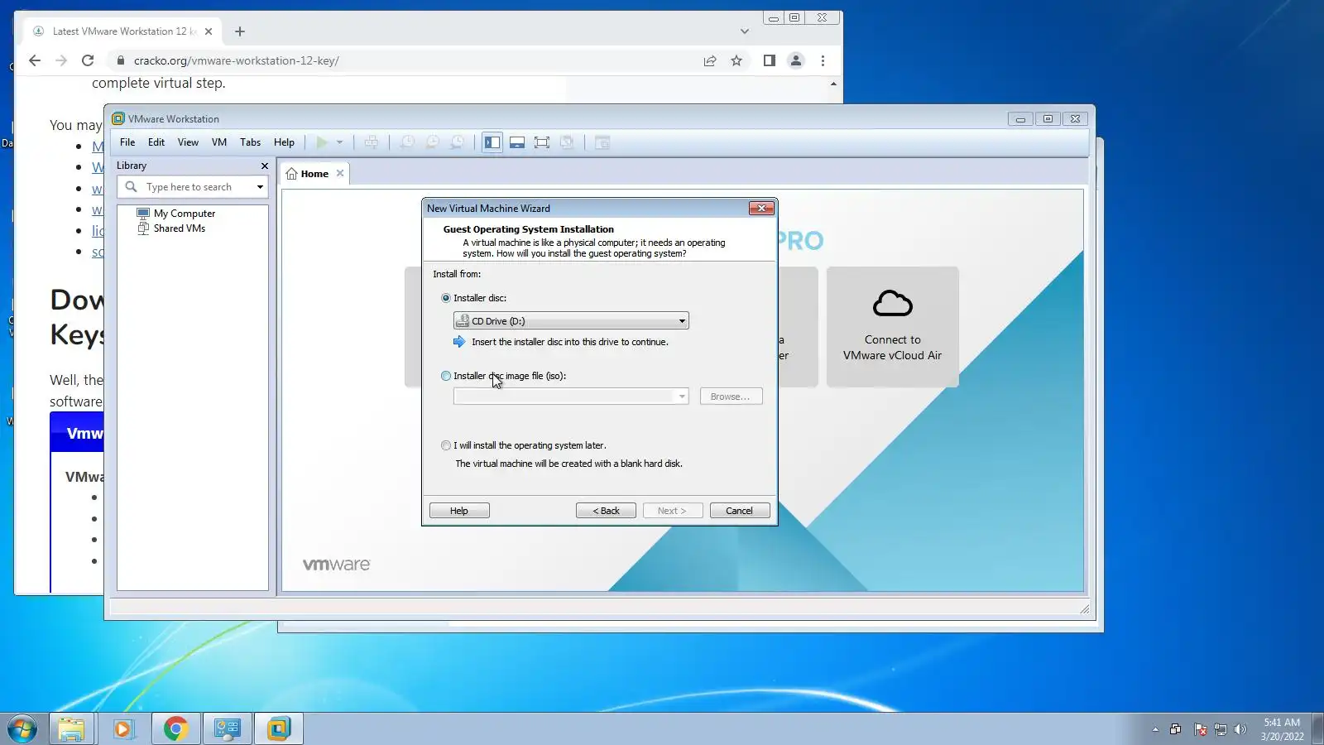Open a new tab in Chrome
The height and width of the screenshot is (745, 1324).
point(240,31)
